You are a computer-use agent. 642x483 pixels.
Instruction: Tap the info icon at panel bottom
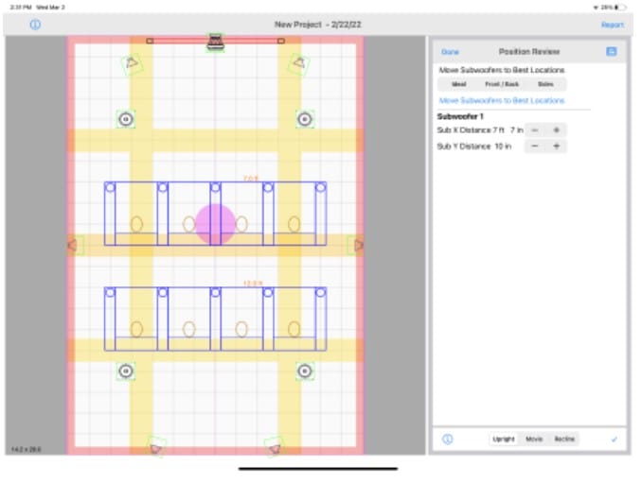[447, 440]
